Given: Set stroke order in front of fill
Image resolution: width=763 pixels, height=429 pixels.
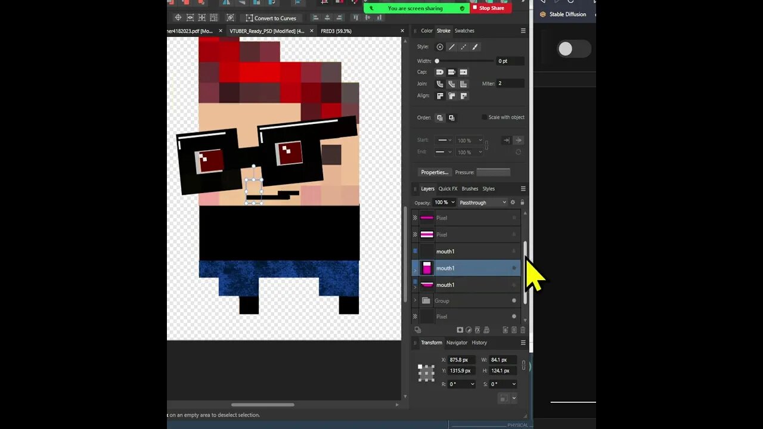Looking at the screenshot, I should pos(451,117).
